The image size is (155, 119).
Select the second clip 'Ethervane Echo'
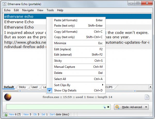25,22
